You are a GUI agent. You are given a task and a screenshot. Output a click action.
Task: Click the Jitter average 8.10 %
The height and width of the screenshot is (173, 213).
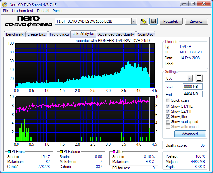tap(149, 157)
